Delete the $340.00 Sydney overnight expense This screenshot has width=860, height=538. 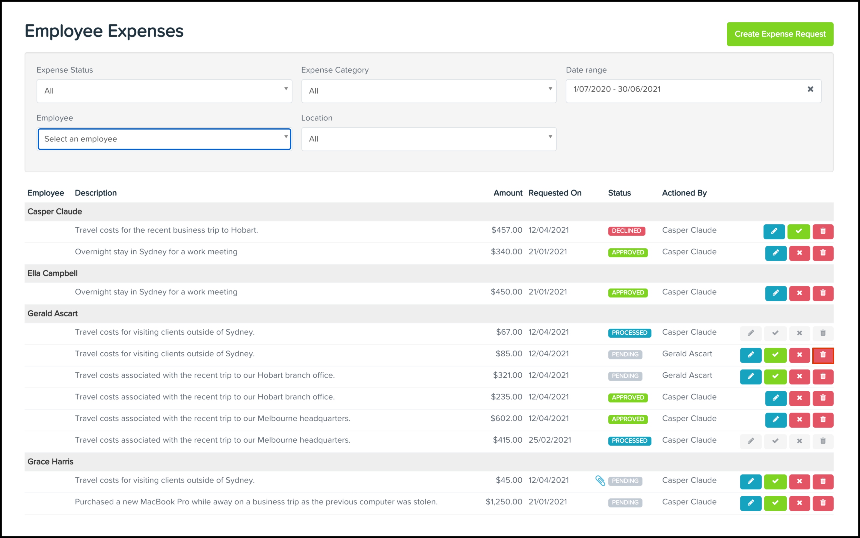tap(823, 253)
